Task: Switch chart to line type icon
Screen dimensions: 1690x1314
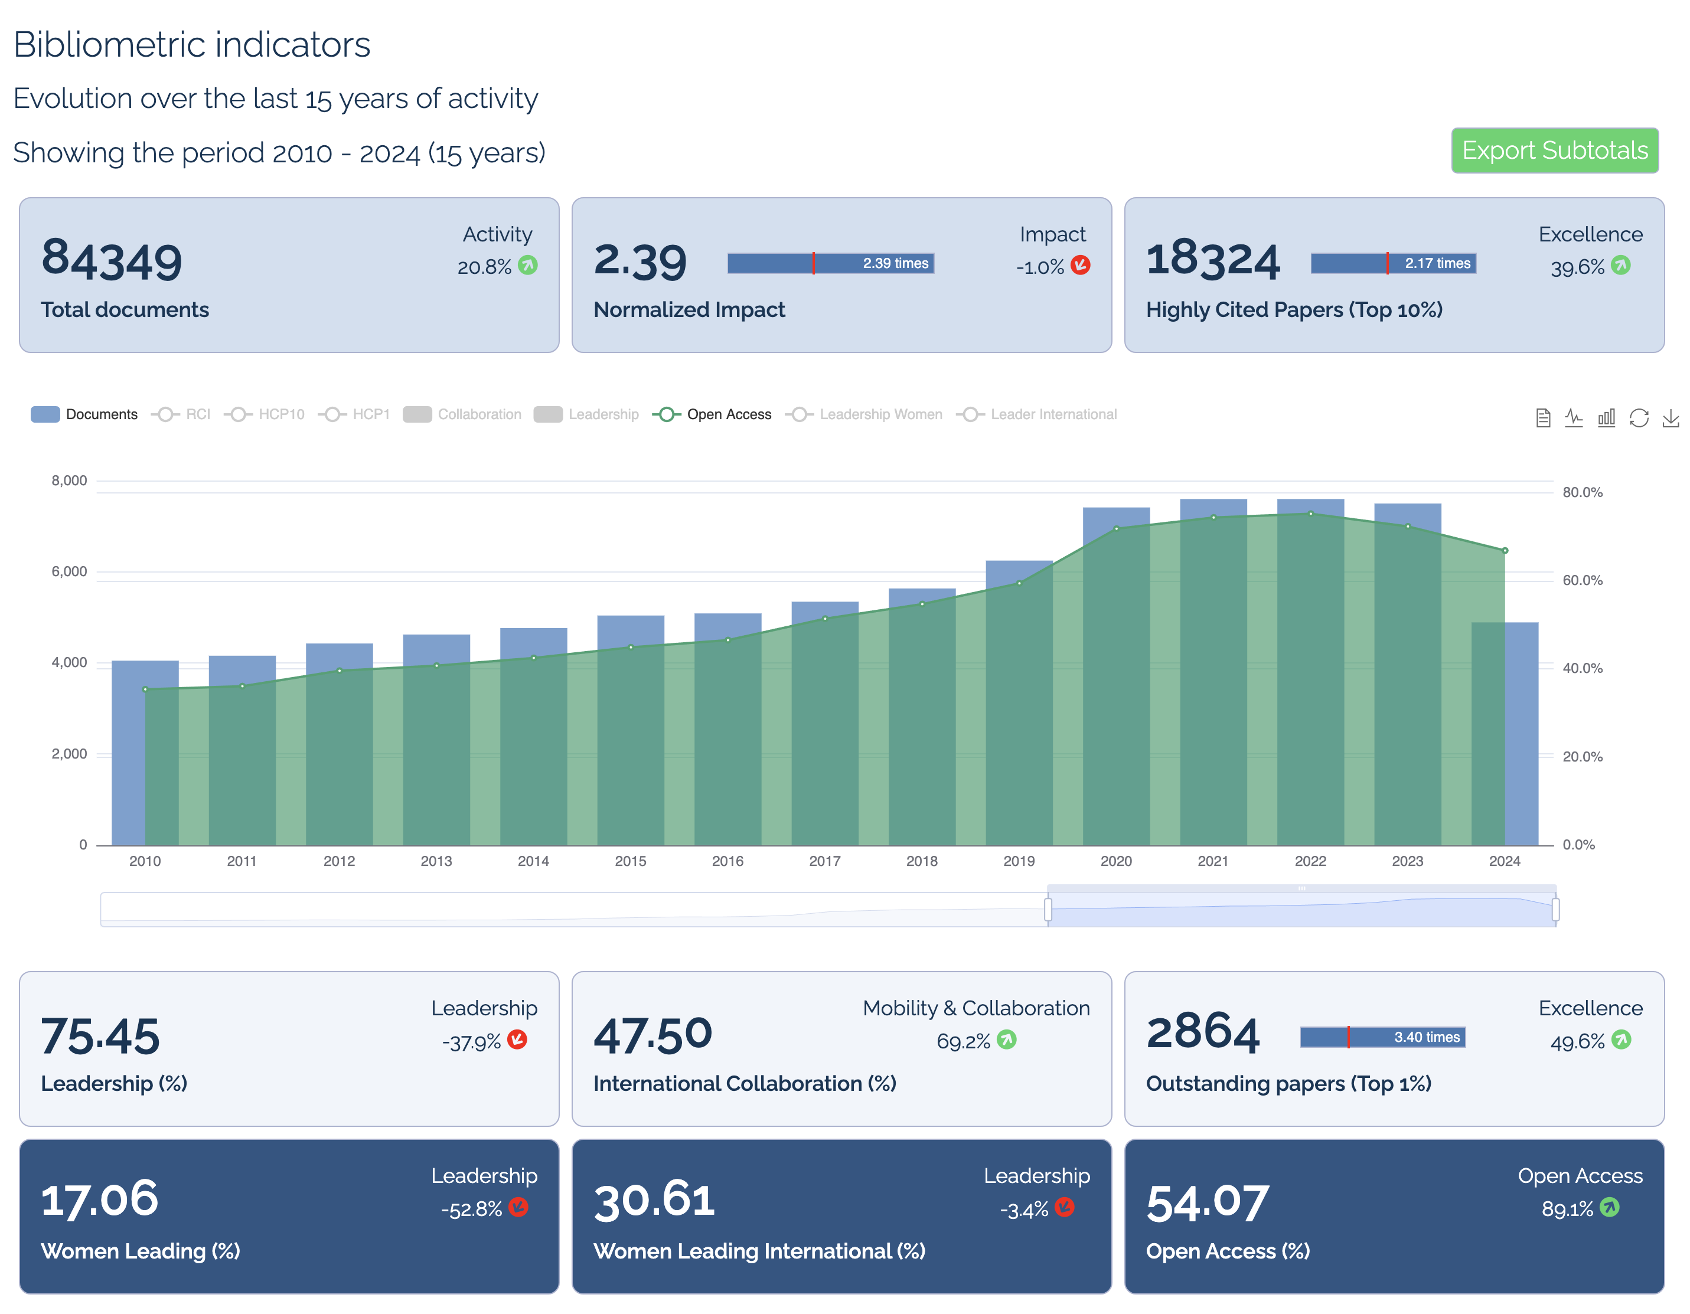Action: [x=1574, y=417]
